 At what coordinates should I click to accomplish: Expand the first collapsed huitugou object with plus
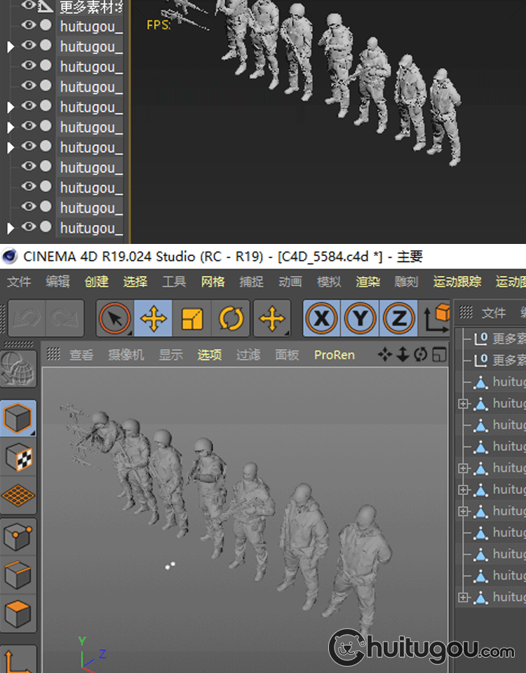click(x=463, y=404)
